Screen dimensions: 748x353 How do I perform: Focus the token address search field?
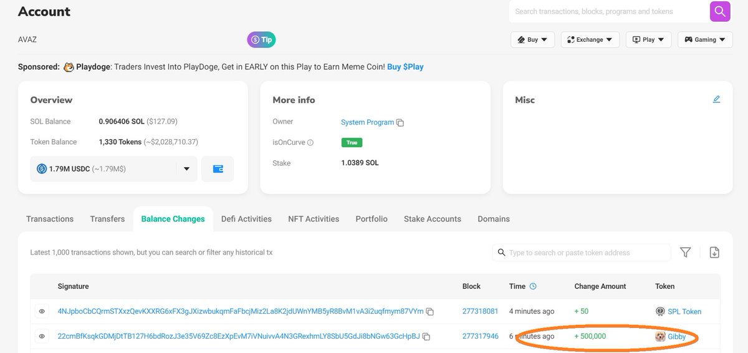(x=582, y=253)
